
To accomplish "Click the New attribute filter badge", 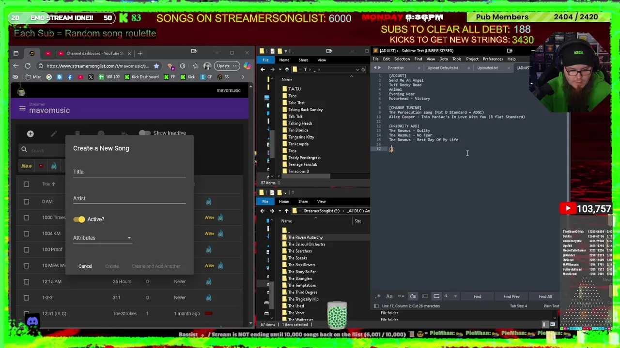I will point(27,166).
